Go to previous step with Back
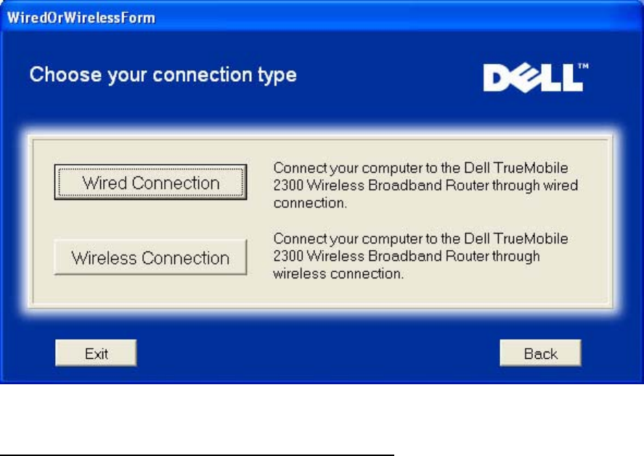The image size is (644, 456). point(540,354)
